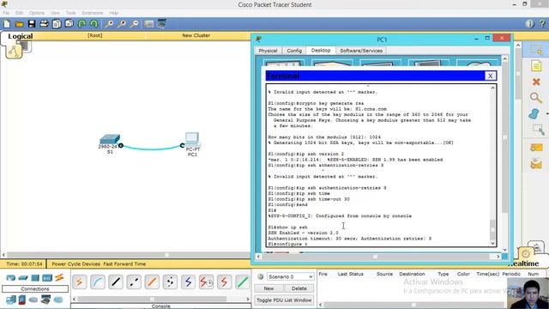The height and width of the screenshot is (309, 549).
Task: Click Fast Forward Time
Action: (124, 264)
